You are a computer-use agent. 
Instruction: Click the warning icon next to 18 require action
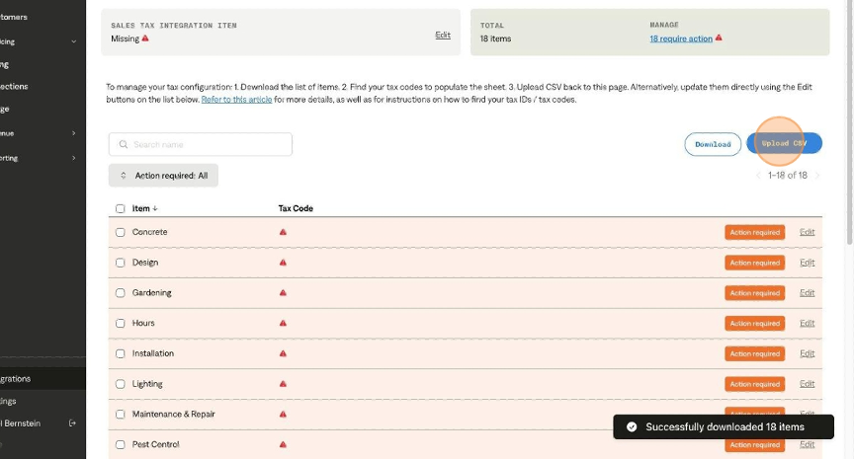point(719,38)
